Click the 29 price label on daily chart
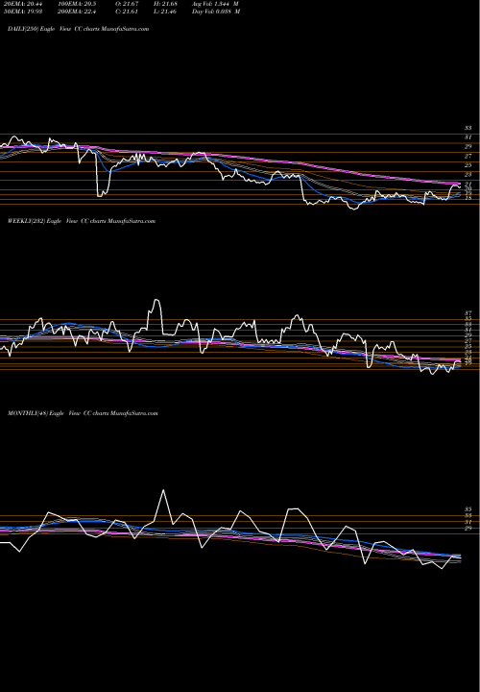Image resolution: width=480 pixels, height=692 pixels. (468, 147)
